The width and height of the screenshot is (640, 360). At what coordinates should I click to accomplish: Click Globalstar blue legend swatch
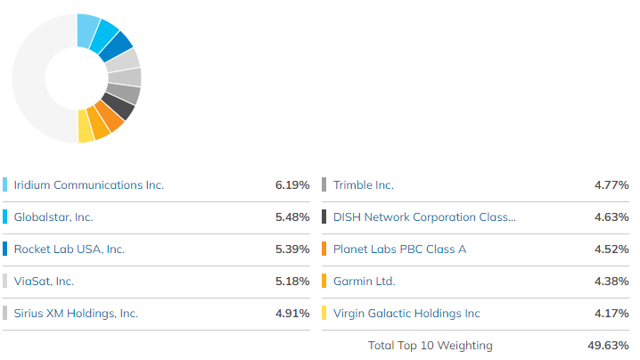(5, 217)
